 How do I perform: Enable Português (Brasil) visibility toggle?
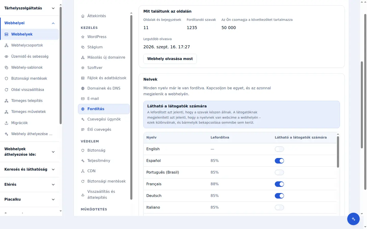pos(279,173)
